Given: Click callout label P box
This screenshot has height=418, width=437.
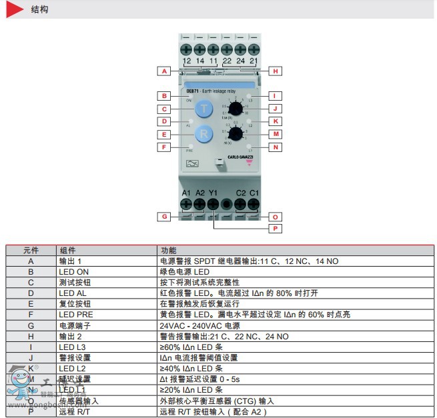Looking at the screenshot, I should pyautogui.click(x=274, y=229).
